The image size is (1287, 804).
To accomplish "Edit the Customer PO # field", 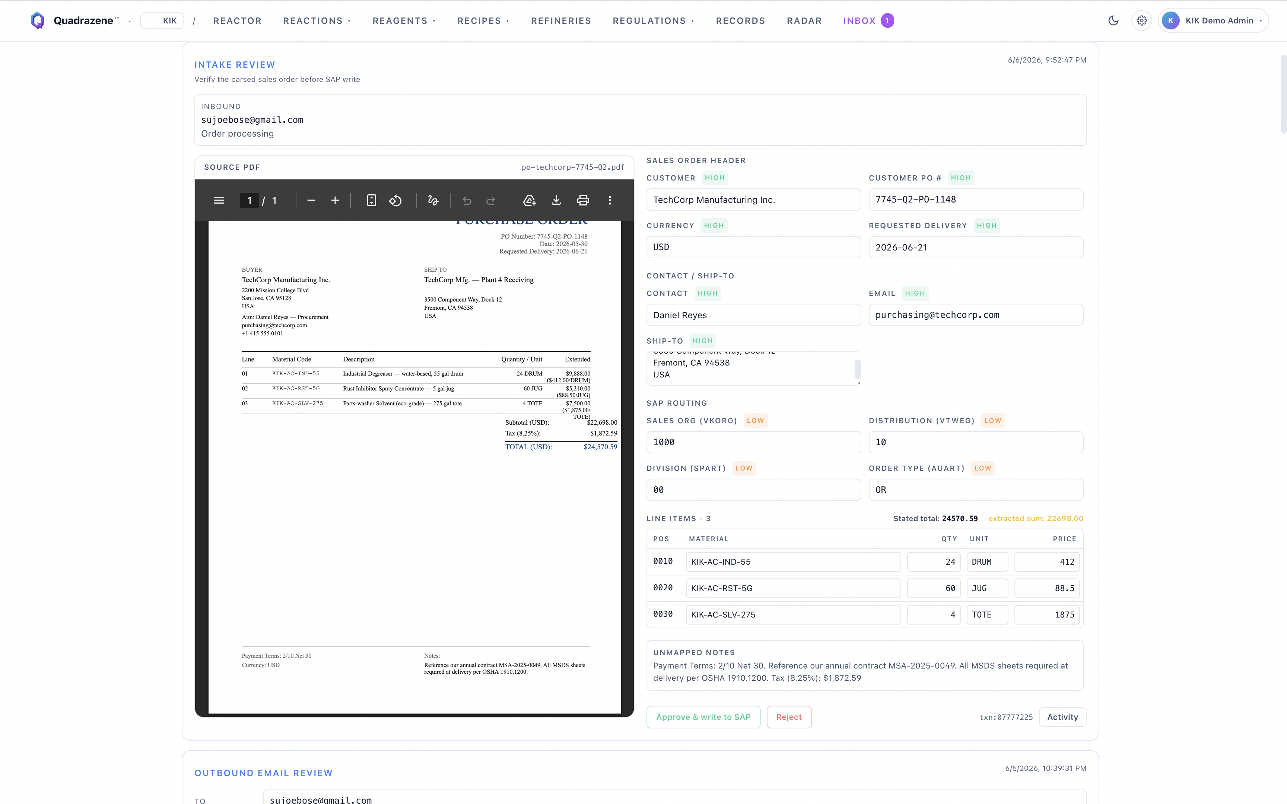I will 975,200.
